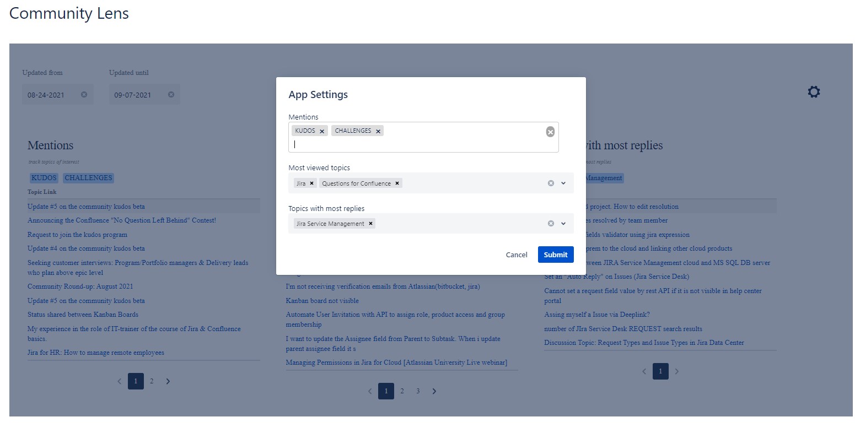This screenshot has width=855, height=433.
Task: Remove the KUDOS mention tag
Action: [322, 131]
